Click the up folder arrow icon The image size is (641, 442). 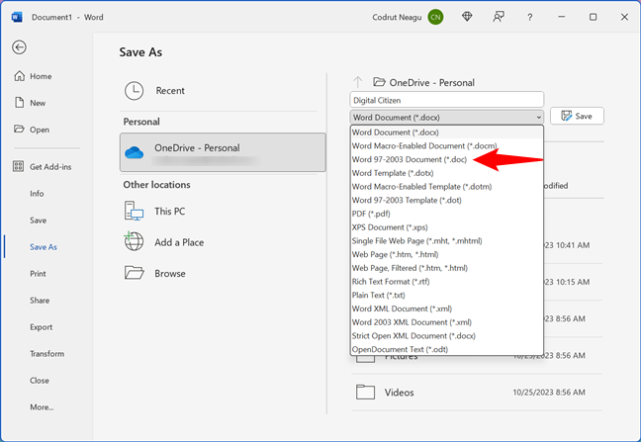pos(357,83)
